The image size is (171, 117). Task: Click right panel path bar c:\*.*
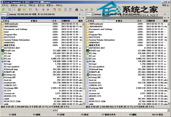tap(124, 18)
